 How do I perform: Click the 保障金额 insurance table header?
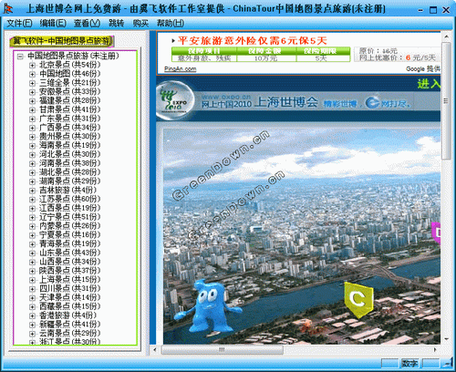266,51
